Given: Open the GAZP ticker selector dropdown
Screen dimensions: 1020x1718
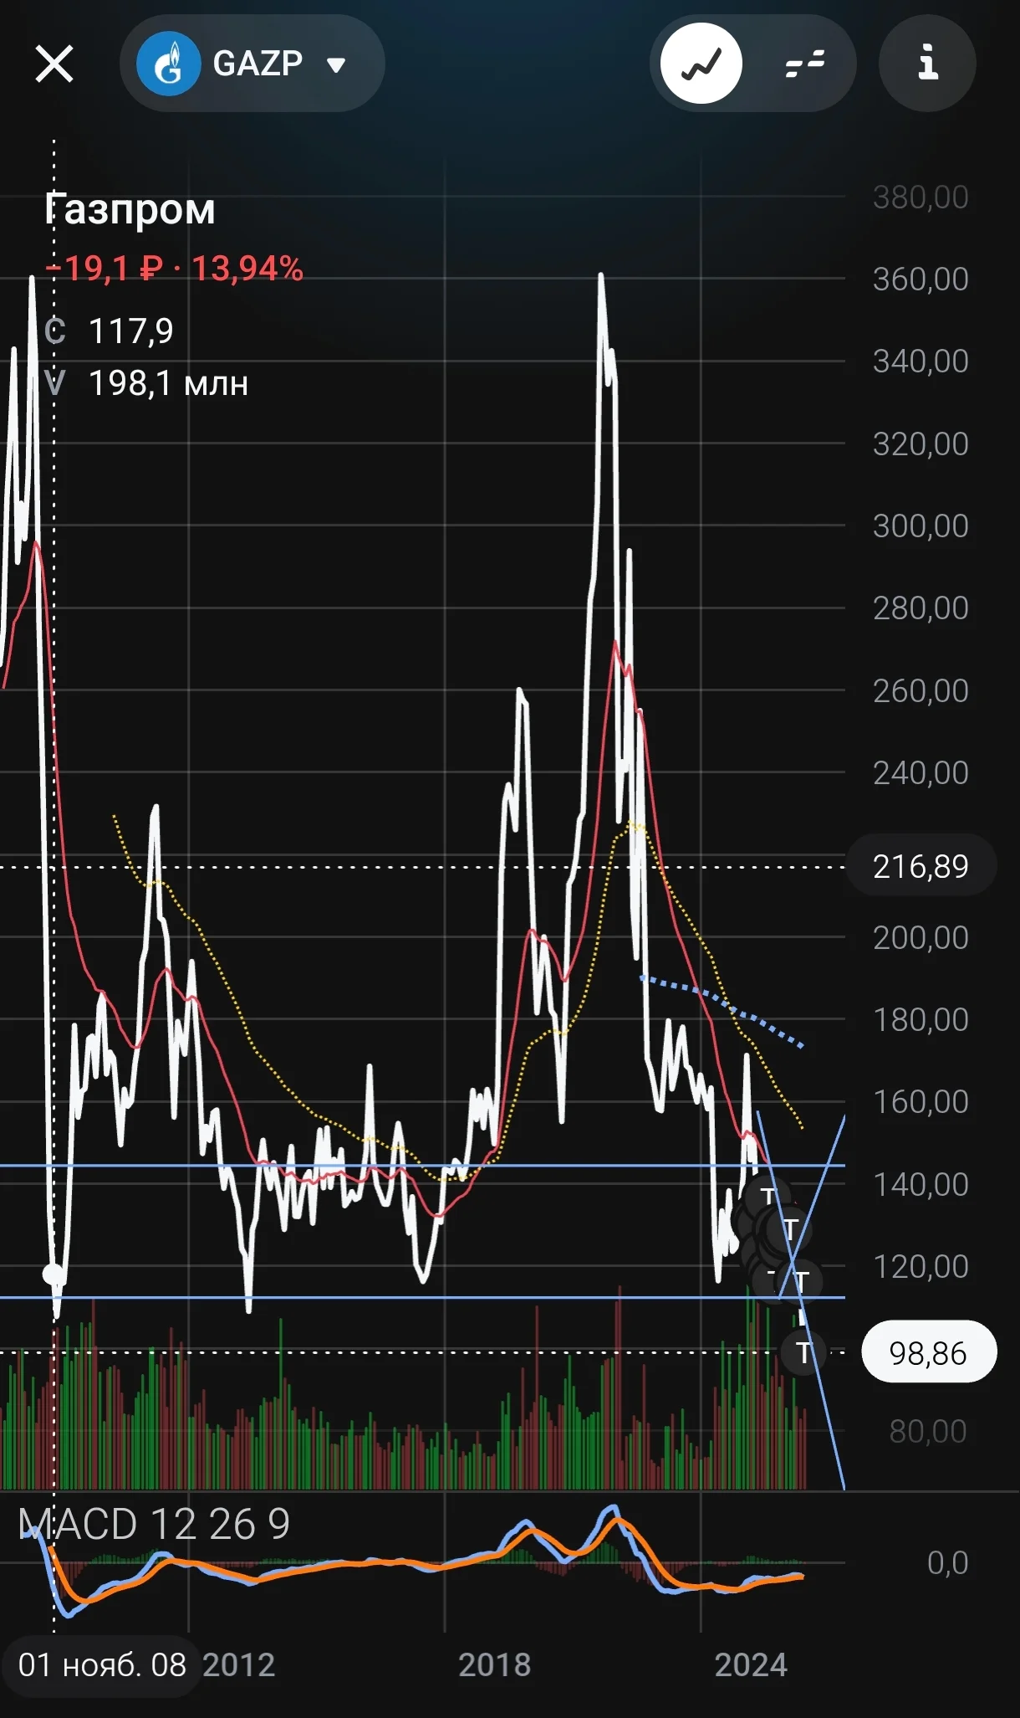Looking at the screenshot, I should (252, 64).
